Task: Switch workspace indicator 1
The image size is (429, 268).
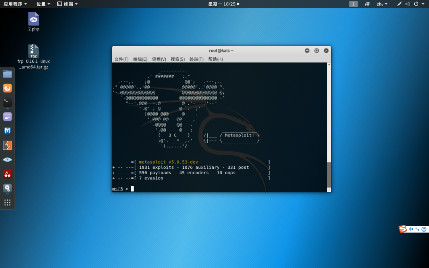Action: click(353, 4)
